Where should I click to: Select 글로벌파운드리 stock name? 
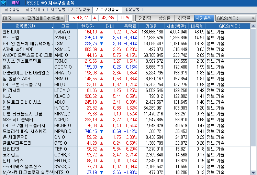pos(17,143)
